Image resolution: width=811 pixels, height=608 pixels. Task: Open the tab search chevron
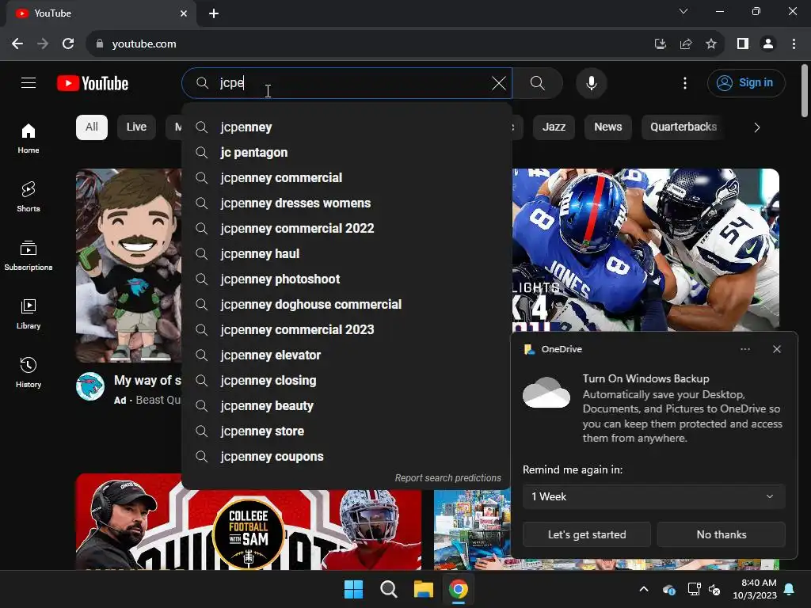point(683,11)
